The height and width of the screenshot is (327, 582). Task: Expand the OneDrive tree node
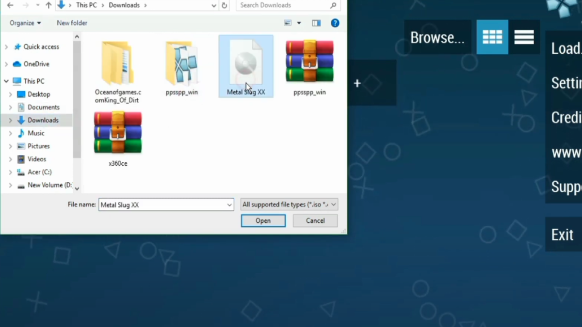(x=6, y=64)
